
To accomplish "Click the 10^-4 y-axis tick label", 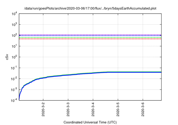I will pos(14,100).
